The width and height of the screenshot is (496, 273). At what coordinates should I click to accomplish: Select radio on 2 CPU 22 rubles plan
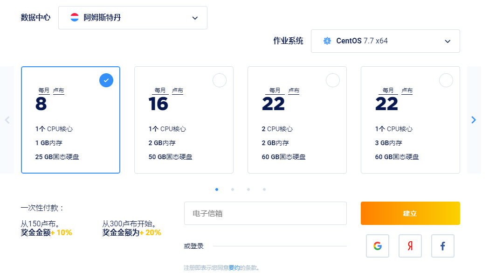click(333, 80)
